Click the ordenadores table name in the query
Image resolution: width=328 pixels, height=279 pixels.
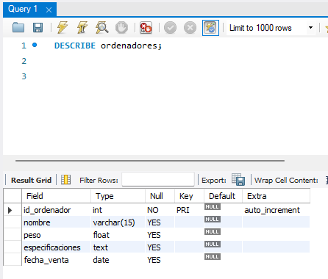129,46
